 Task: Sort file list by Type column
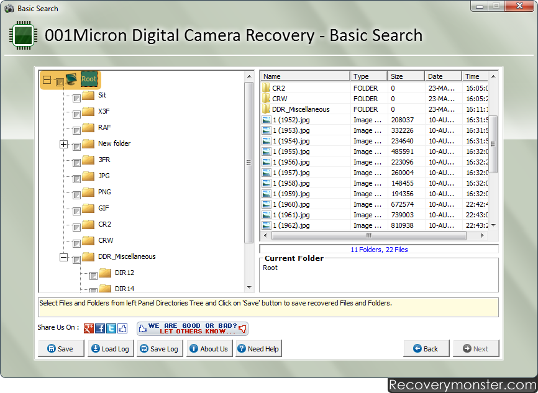(x=368, y=76)
